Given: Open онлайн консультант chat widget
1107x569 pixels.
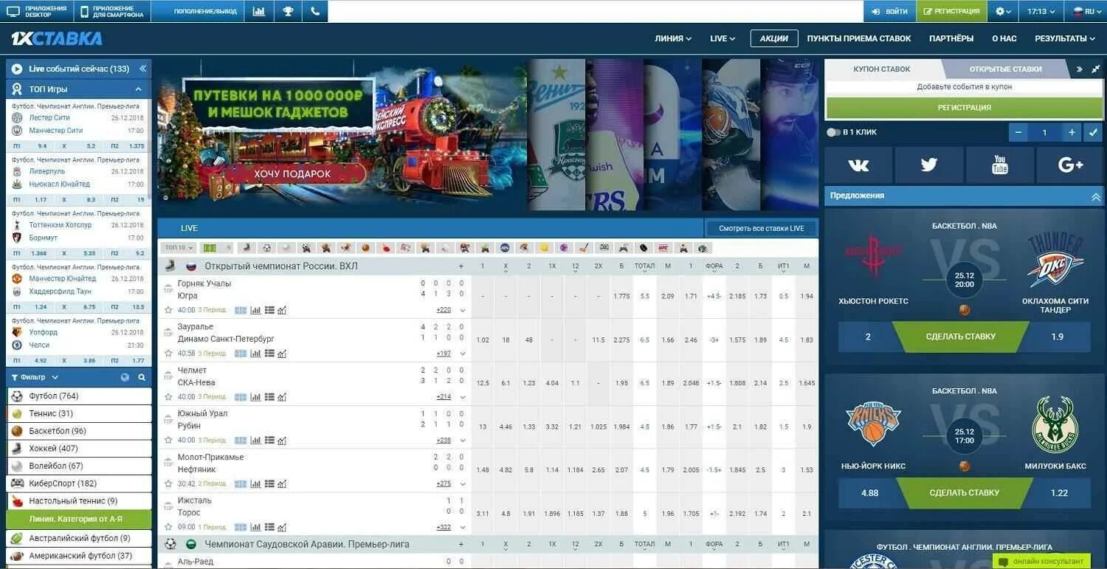Looking at the screenshot, I should pos(1041,562).
